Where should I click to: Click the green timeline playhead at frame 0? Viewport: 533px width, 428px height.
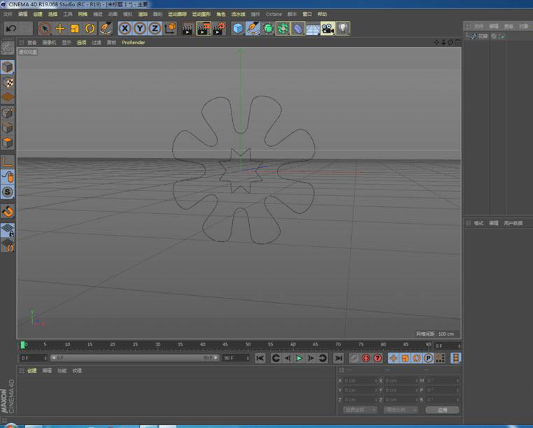22,345
